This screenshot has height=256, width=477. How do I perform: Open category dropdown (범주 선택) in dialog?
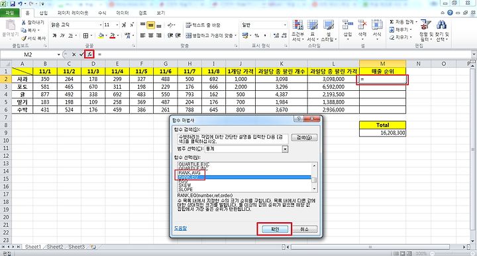pyautogui.click(x=285, y=149)
